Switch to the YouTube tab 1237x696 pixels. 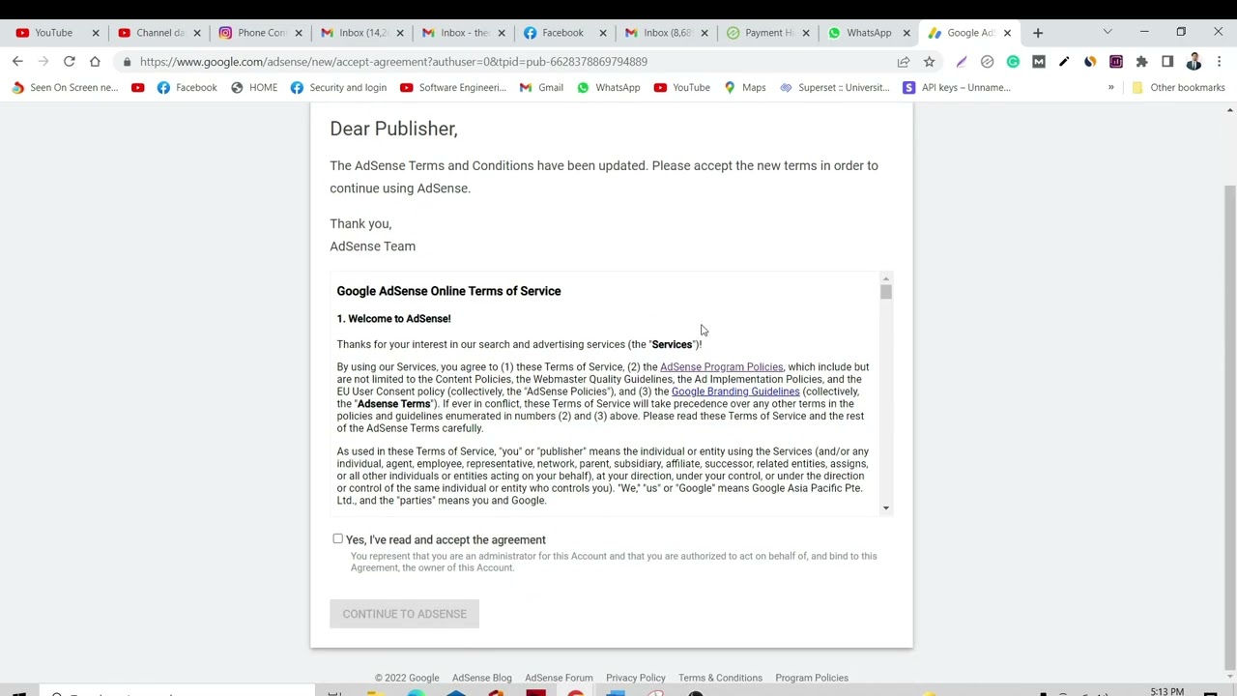(54, 33)
